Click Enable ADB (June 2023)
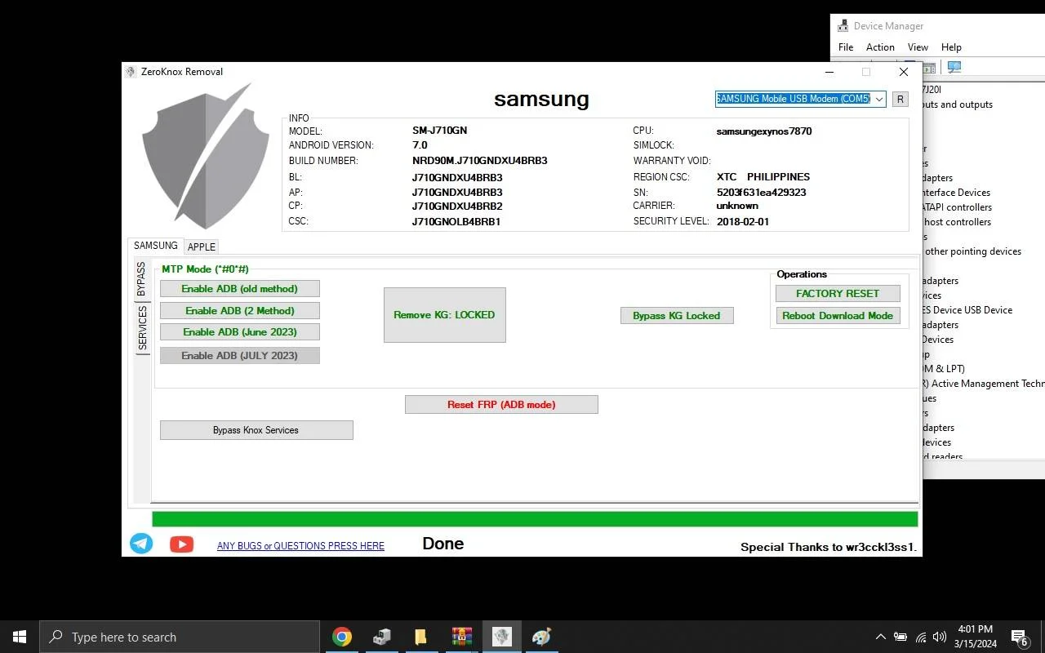 point(239,332)
